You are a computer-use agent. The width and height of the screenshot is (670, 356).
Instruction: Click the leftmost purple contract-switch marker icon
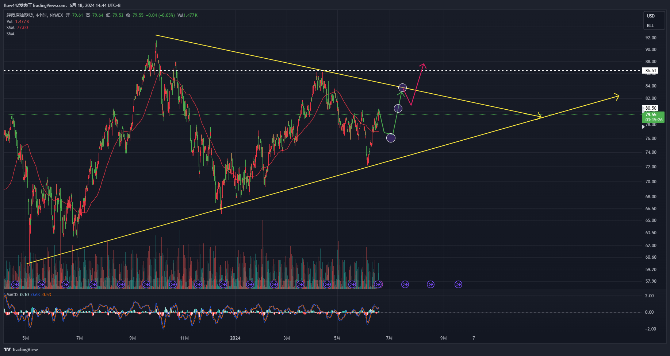click(x=15, y=284)
